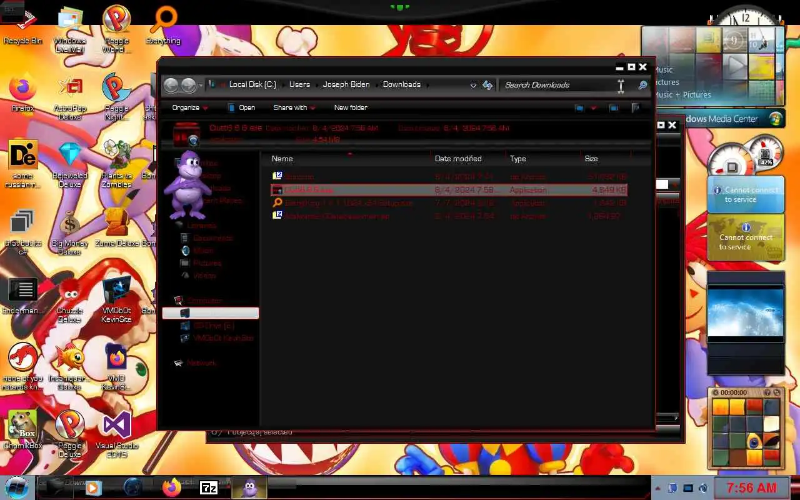Image resolution: width=800 pixels, height=500 pixels.
Task: Open Zuma Deluxe desktop icon
Action: 116,228
